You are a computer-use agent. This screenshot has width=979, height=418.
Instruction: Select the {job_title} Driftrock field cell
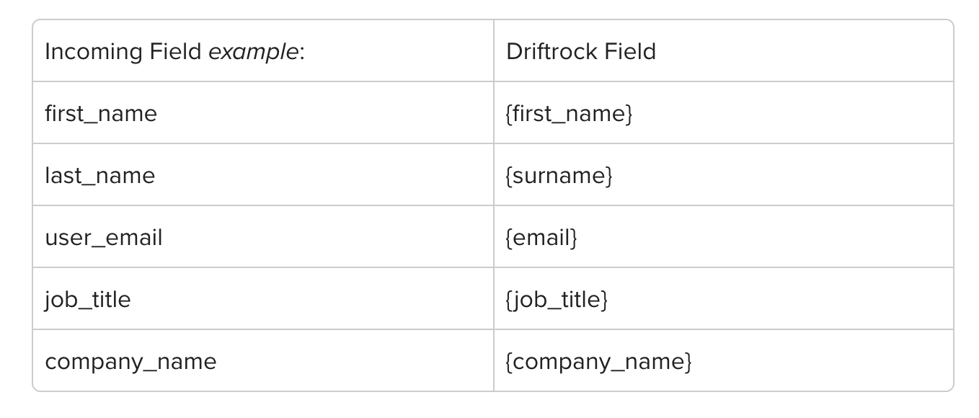point(723,298)
